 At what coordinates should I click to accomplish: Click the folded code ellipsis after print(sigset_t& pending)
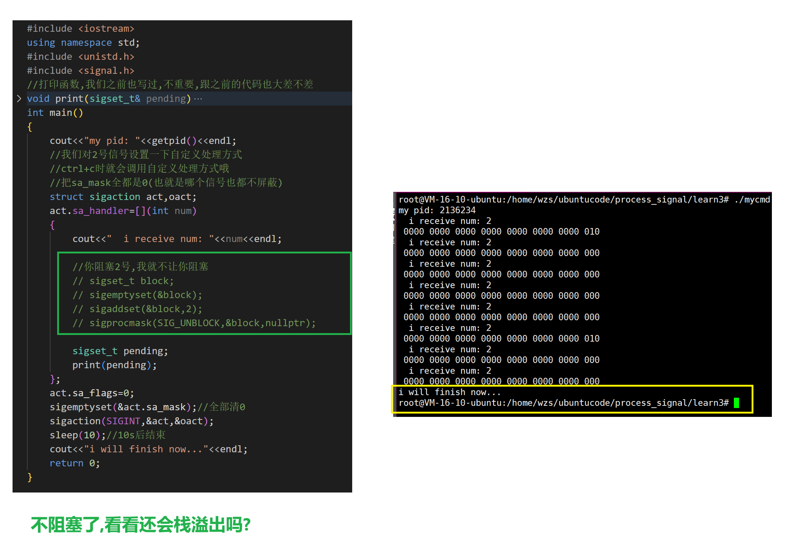198,99
